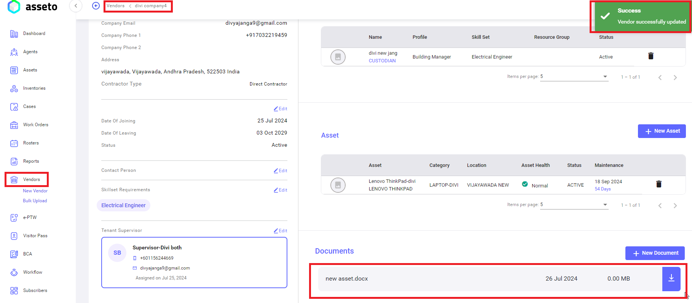This screenshot has height=303, width=692.
Task: Edit the Skillset Requirements section
Action: (x=281, y=190)
